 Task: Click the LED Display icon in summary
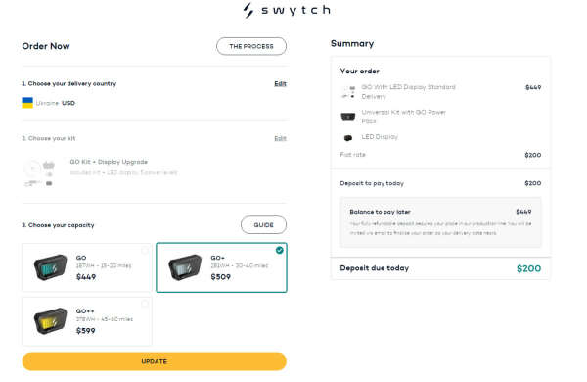coord(347,138)
